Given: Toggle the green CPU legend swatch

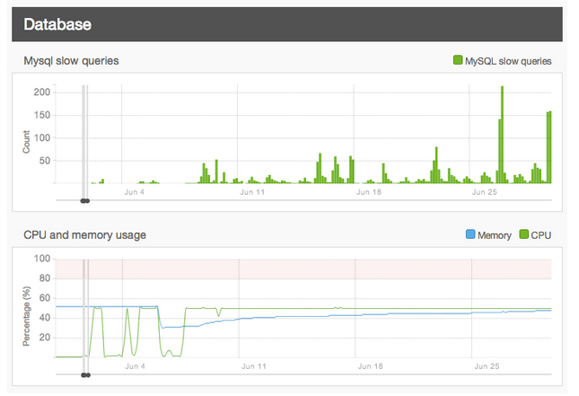Looking at the screenshot, I should coord(523,233).
